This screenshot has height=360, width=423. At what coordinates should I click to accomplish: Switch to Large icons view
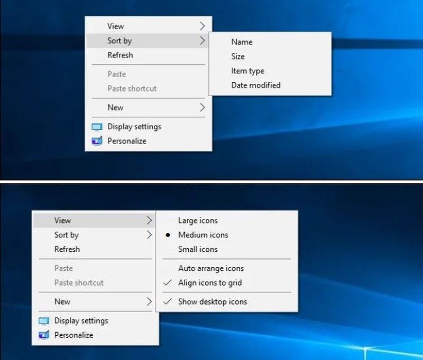pos(227,221)
